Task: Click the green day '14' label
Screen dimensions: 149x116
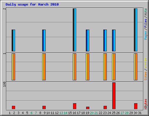Action: pos(65,113)
